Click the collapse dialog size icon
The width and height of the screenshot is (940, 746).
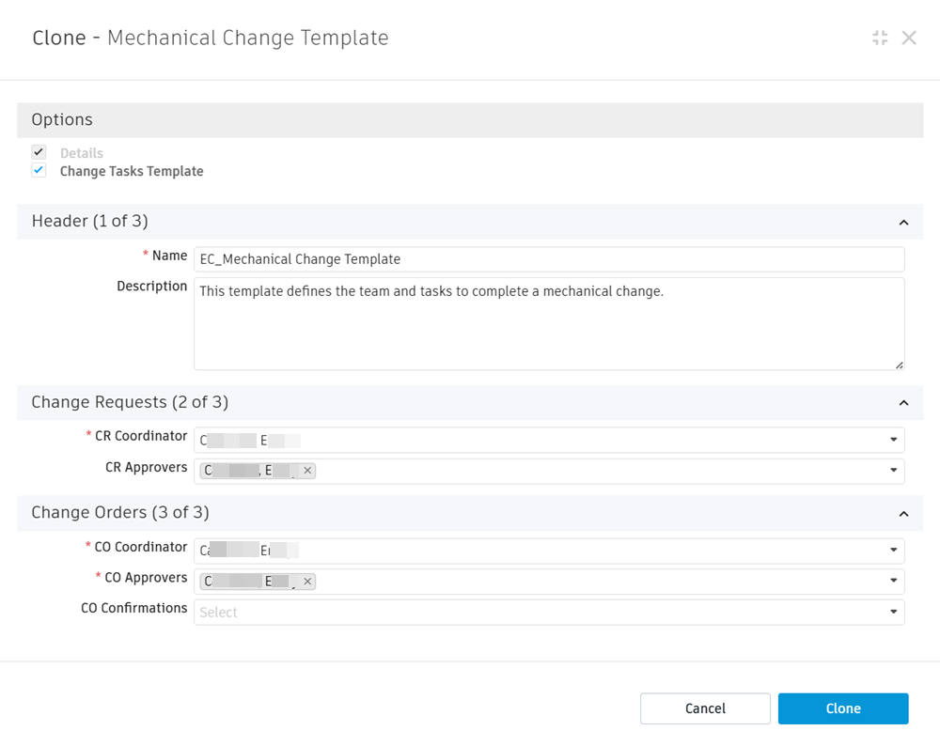[880, 38]
